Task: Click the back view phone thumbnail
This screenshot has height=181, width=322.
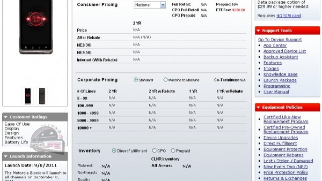Action: 42,96
